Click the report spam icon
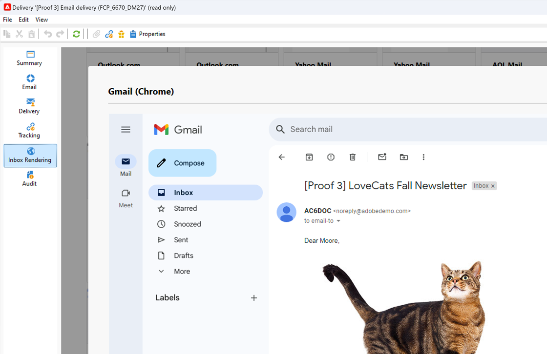Image resolution: width=547 pixels, height=354 pixels. tap(331, 157)
